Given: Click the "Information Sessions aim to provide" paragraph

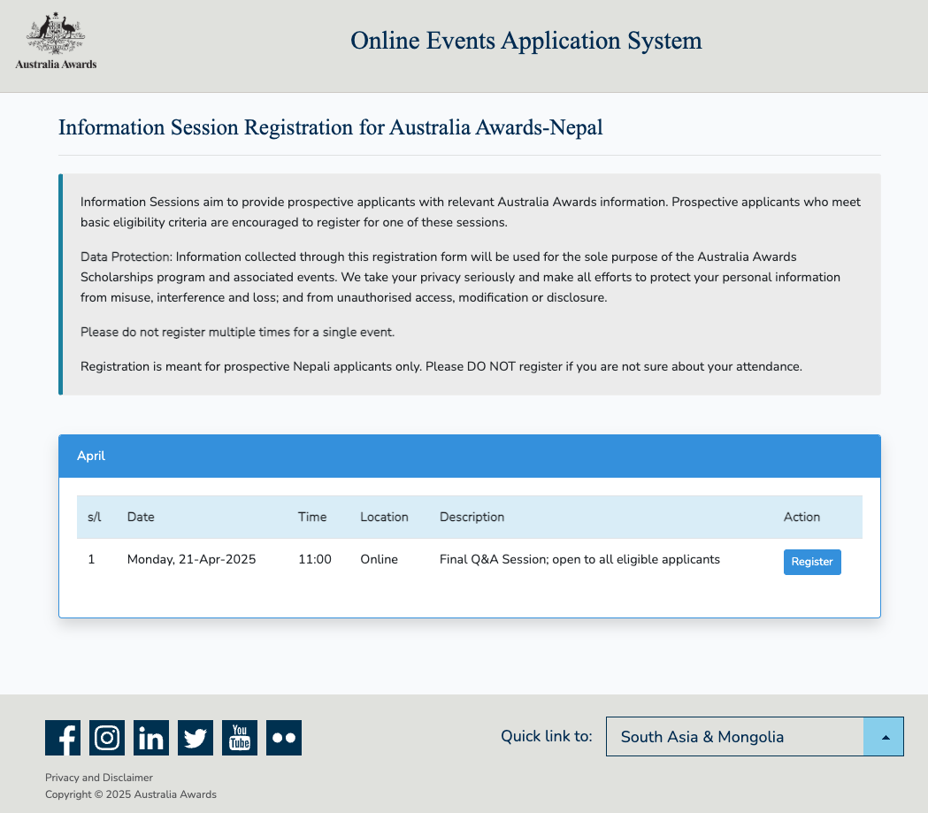Looking at the screenshot, I should pos(471,212).
